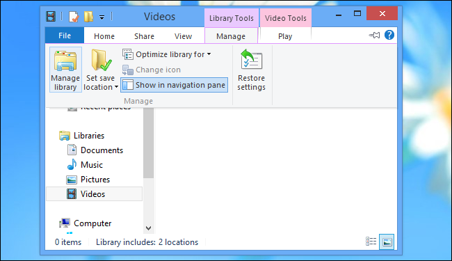Click the Videos film-strip icon in title bar
The image size is (452, 261).
51,17
